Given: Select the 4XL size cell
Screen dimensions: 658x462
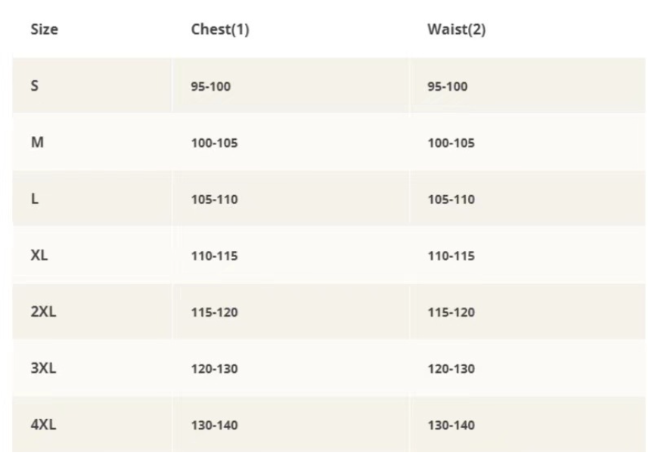Looking at the screenshot, I should coord(43,425).
